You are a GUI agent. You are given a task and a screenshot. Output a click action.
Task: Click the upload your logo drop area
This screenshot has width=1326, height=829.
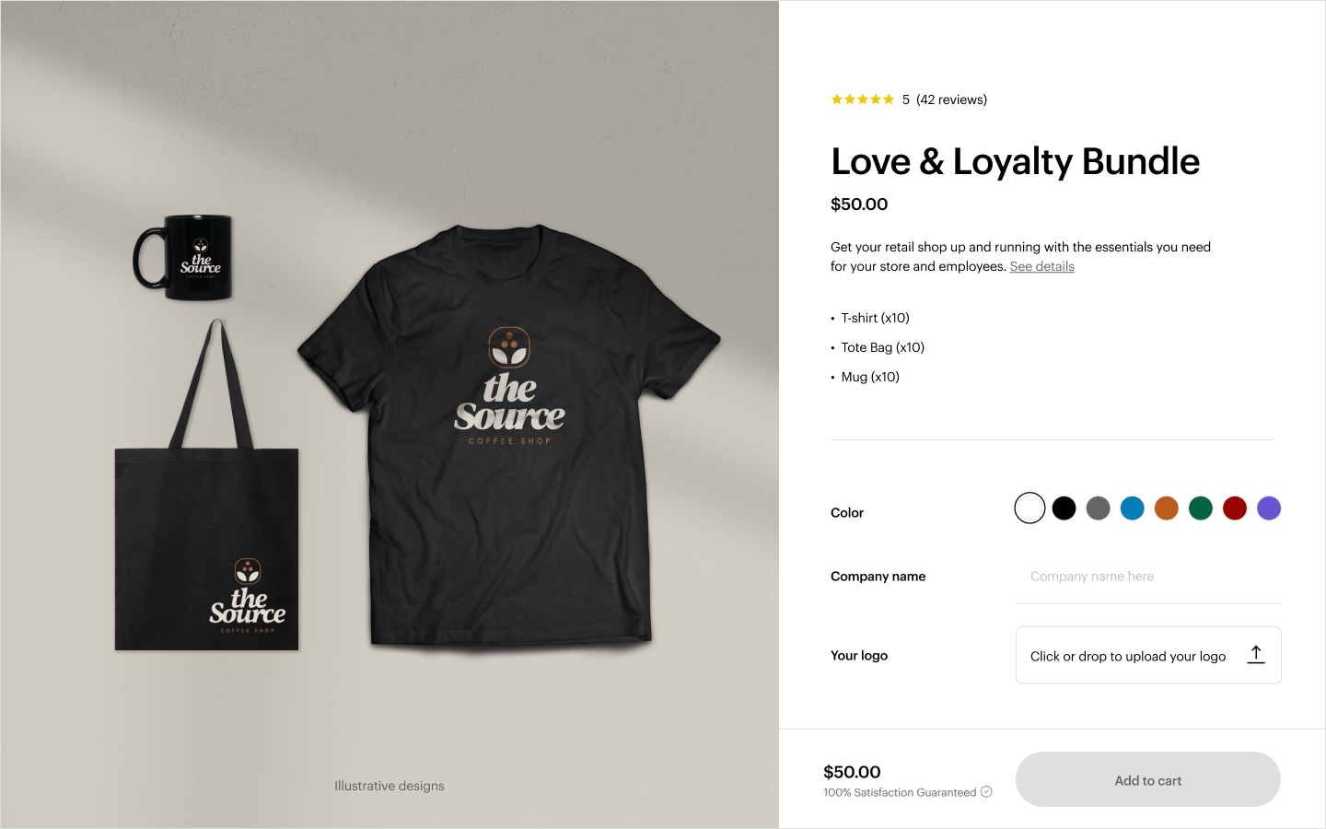[1148, 655]
